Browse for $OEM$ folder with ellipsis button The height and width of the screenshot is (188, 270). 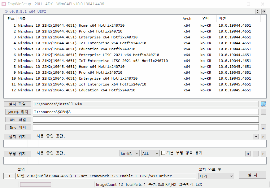pyautogui.click(x=263, y=112)
